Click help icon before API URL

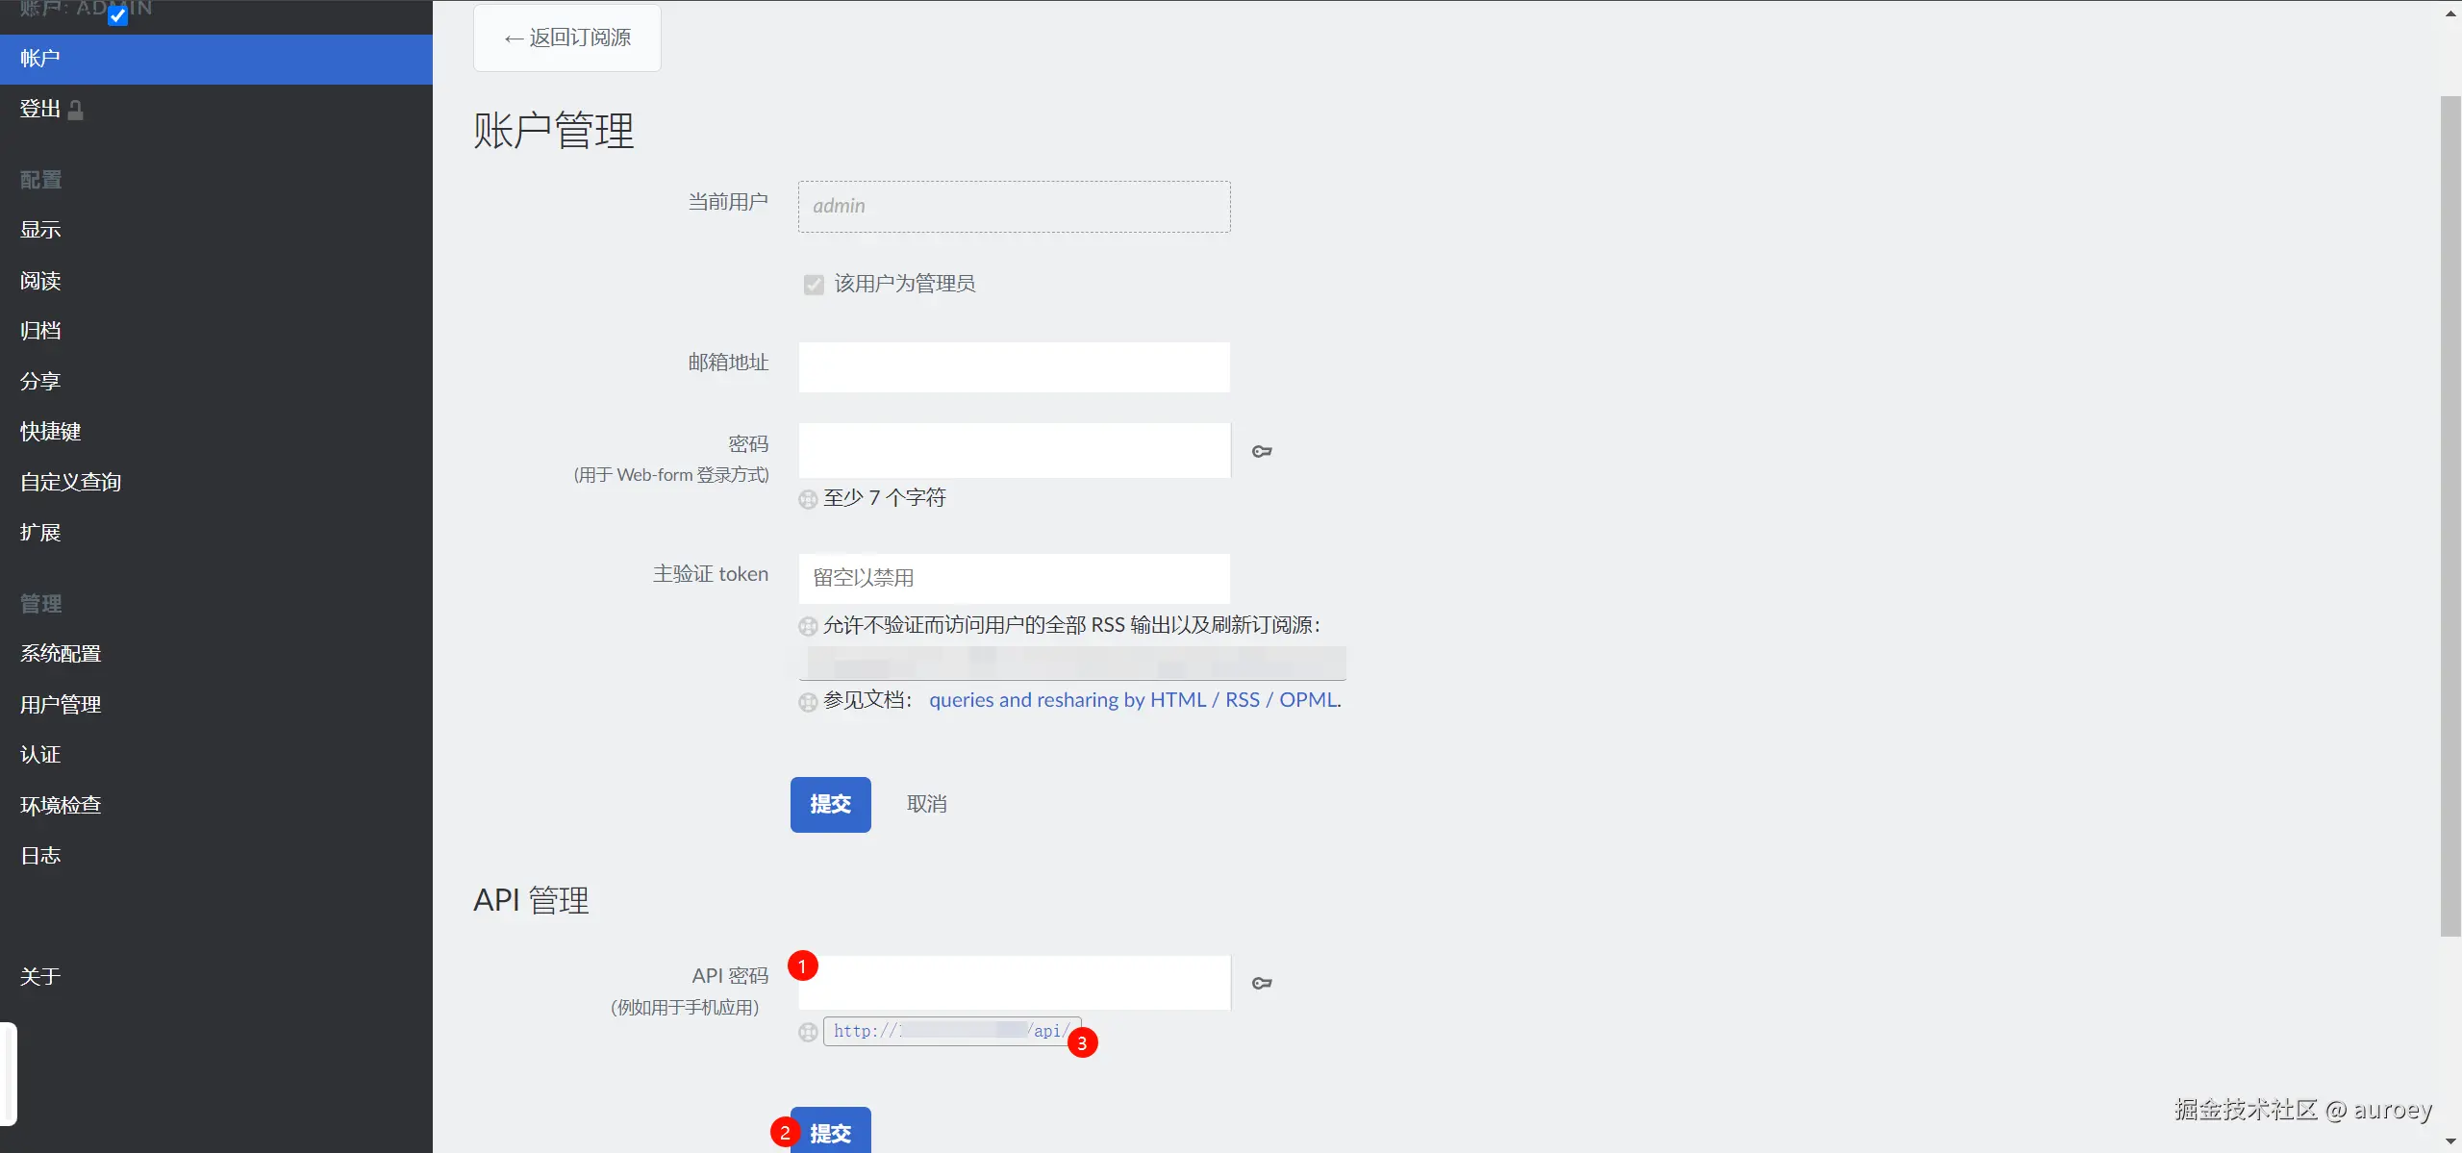click(x=808, y=1032)
